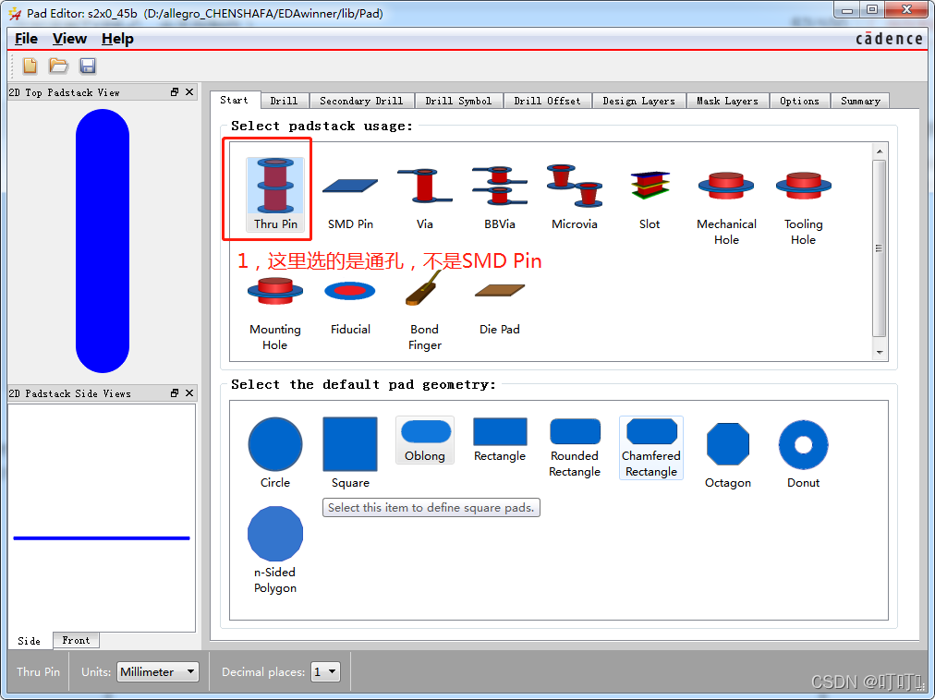Viewport: 935px width, 700px height.
Task: Select Rectangle pad geometry
Action: (500, 441)
